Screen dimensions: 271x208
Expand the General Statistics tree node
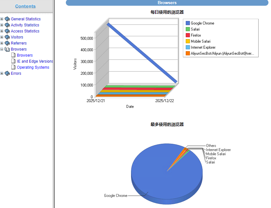2,19
